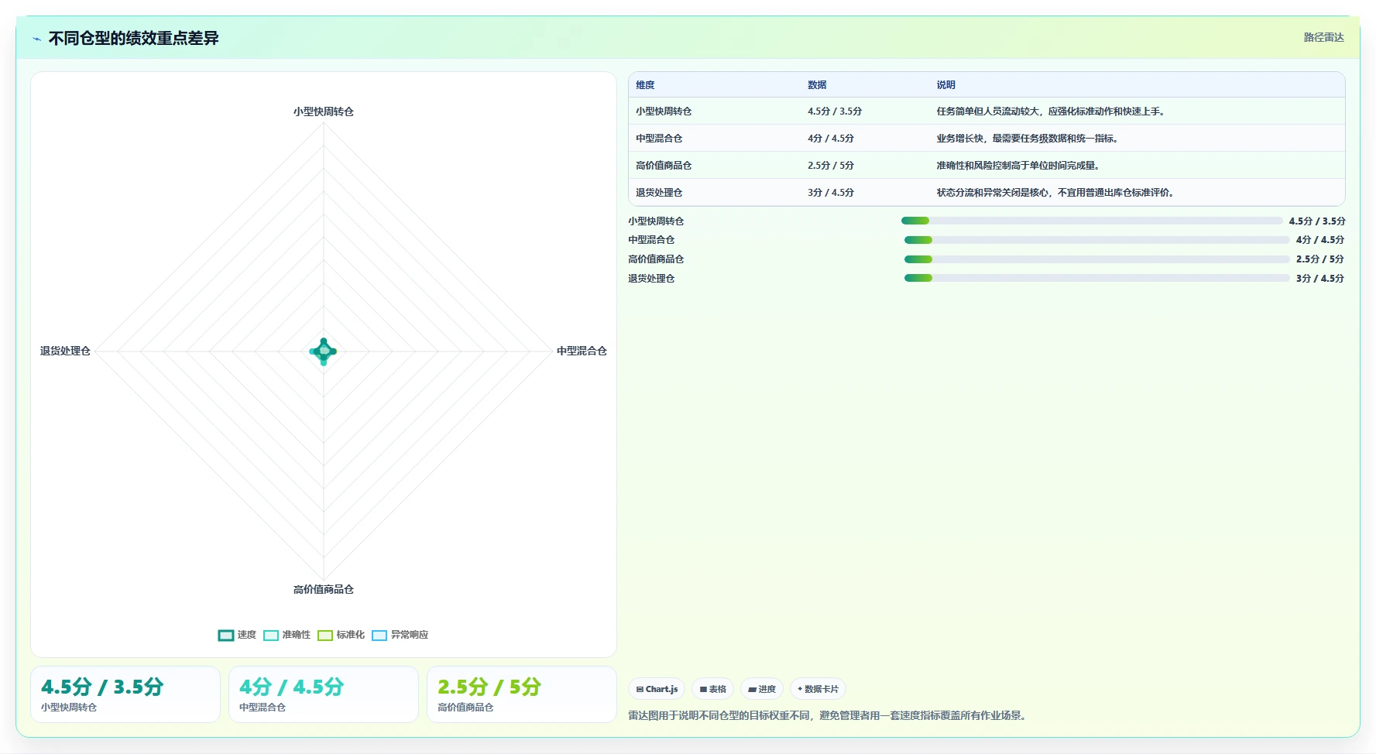Click the 3分 / 4.5分 value beside the progress bar
Image resolution: width=1376 pixels, height=754 pixels.
tap(1320, 279)
